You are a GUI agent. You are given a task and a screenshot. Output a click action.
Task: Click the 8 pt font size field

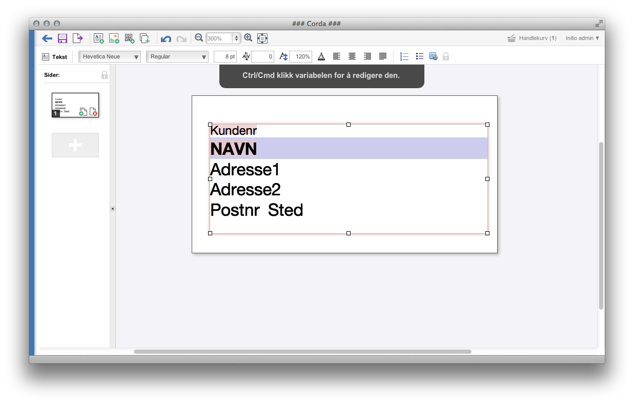pos(225,56)
